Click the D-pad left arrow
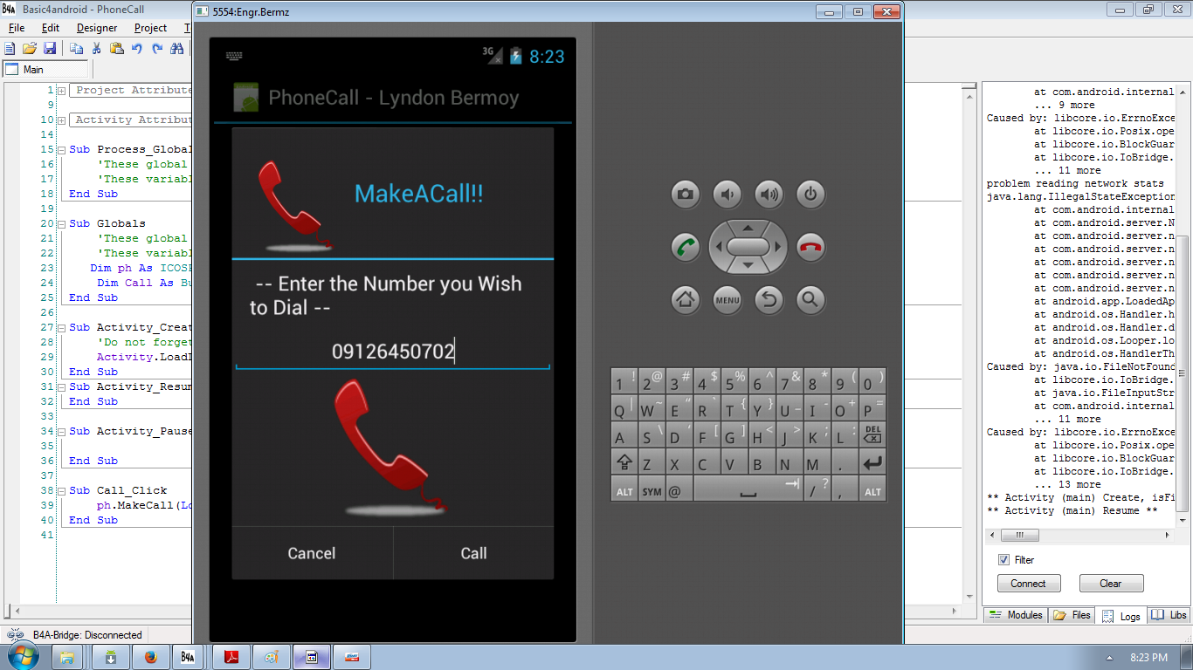The width and height of the screenshot is (1193, 670). 718,247
